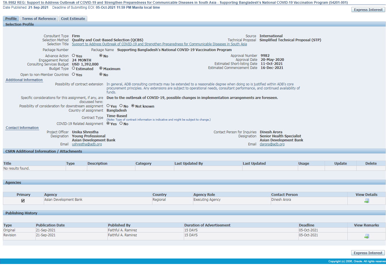Select No for downstream assignment possibility
The width and height of the screenshot is (386, 266).
tap(121, 106)
